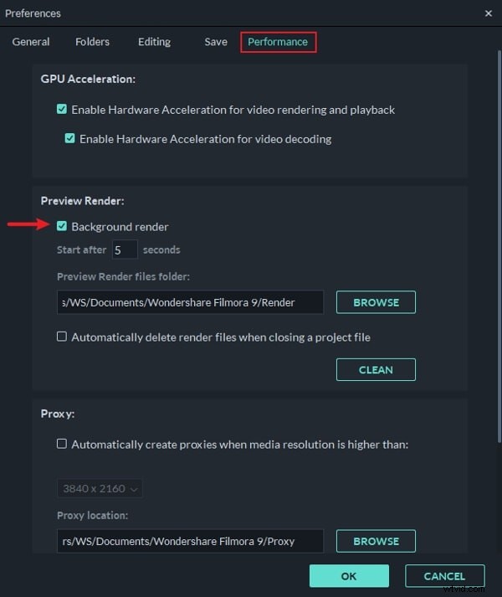Browse for the proxy location folder
The height and width of the screenshot is (597, 502).
[x=376, y=541]
